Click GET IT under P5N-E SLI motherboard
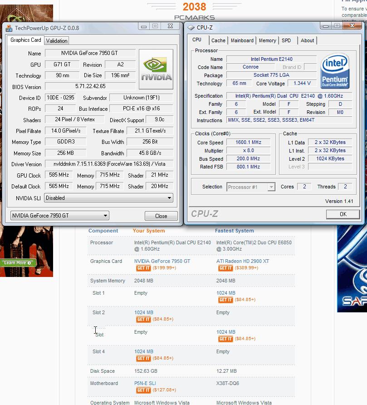Viewport: 367px width, 405px height. pos(143,390)
